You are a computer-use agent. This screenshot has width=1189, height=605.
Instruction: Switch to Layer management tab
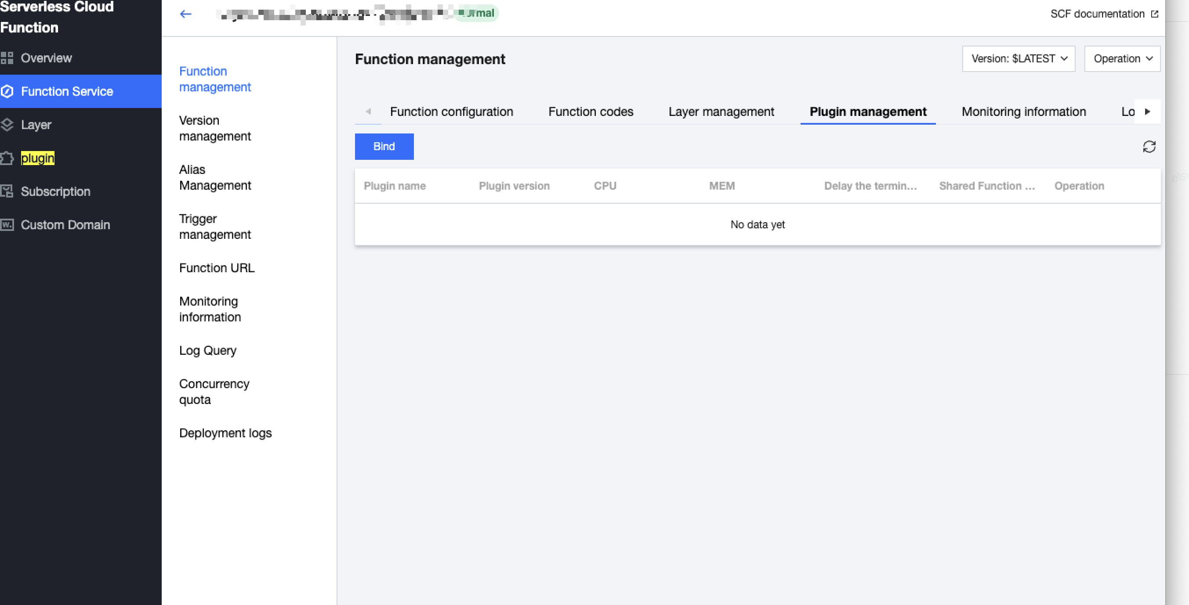tap(721, 112)
